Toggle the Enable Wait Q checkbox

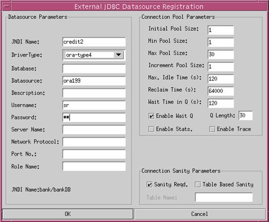[151, 116]
